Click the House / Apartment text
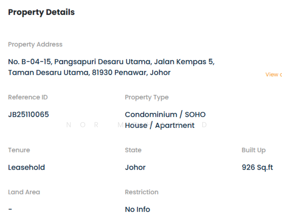The image size is (282, 220). coord(159,125)
